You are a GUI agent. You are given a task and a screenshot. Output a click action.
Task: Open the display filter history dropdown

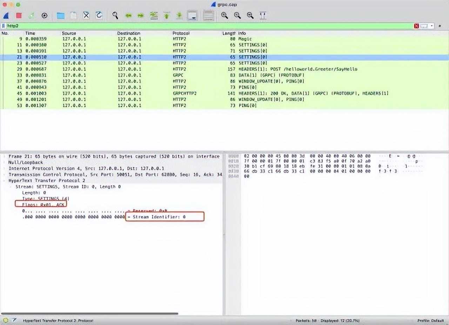(x=431, y=26)
